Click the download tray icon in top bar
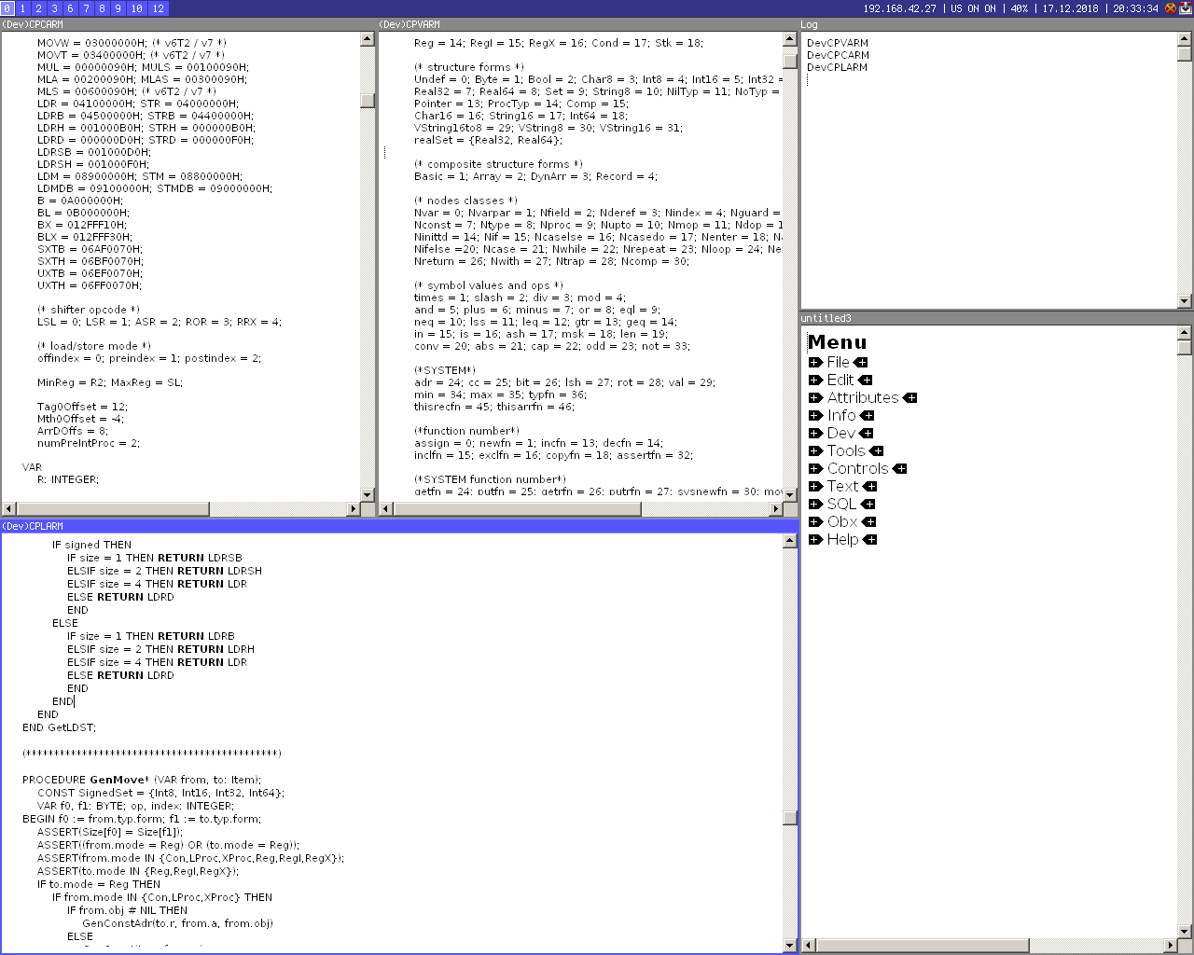The width and height of the screenshot is (1194, 955). coord(1186,8)
